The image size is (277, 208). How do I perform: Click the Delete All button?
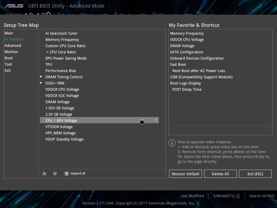pos(220,174)
